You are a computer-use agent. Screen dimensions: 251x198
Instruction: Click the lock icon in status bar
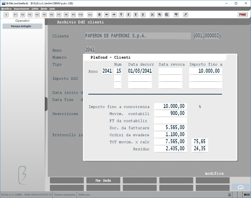click(229, 195)
